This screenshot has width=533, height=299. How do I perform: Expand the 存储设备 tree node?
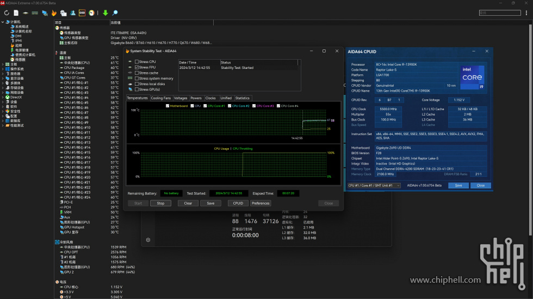pos(3,88)
